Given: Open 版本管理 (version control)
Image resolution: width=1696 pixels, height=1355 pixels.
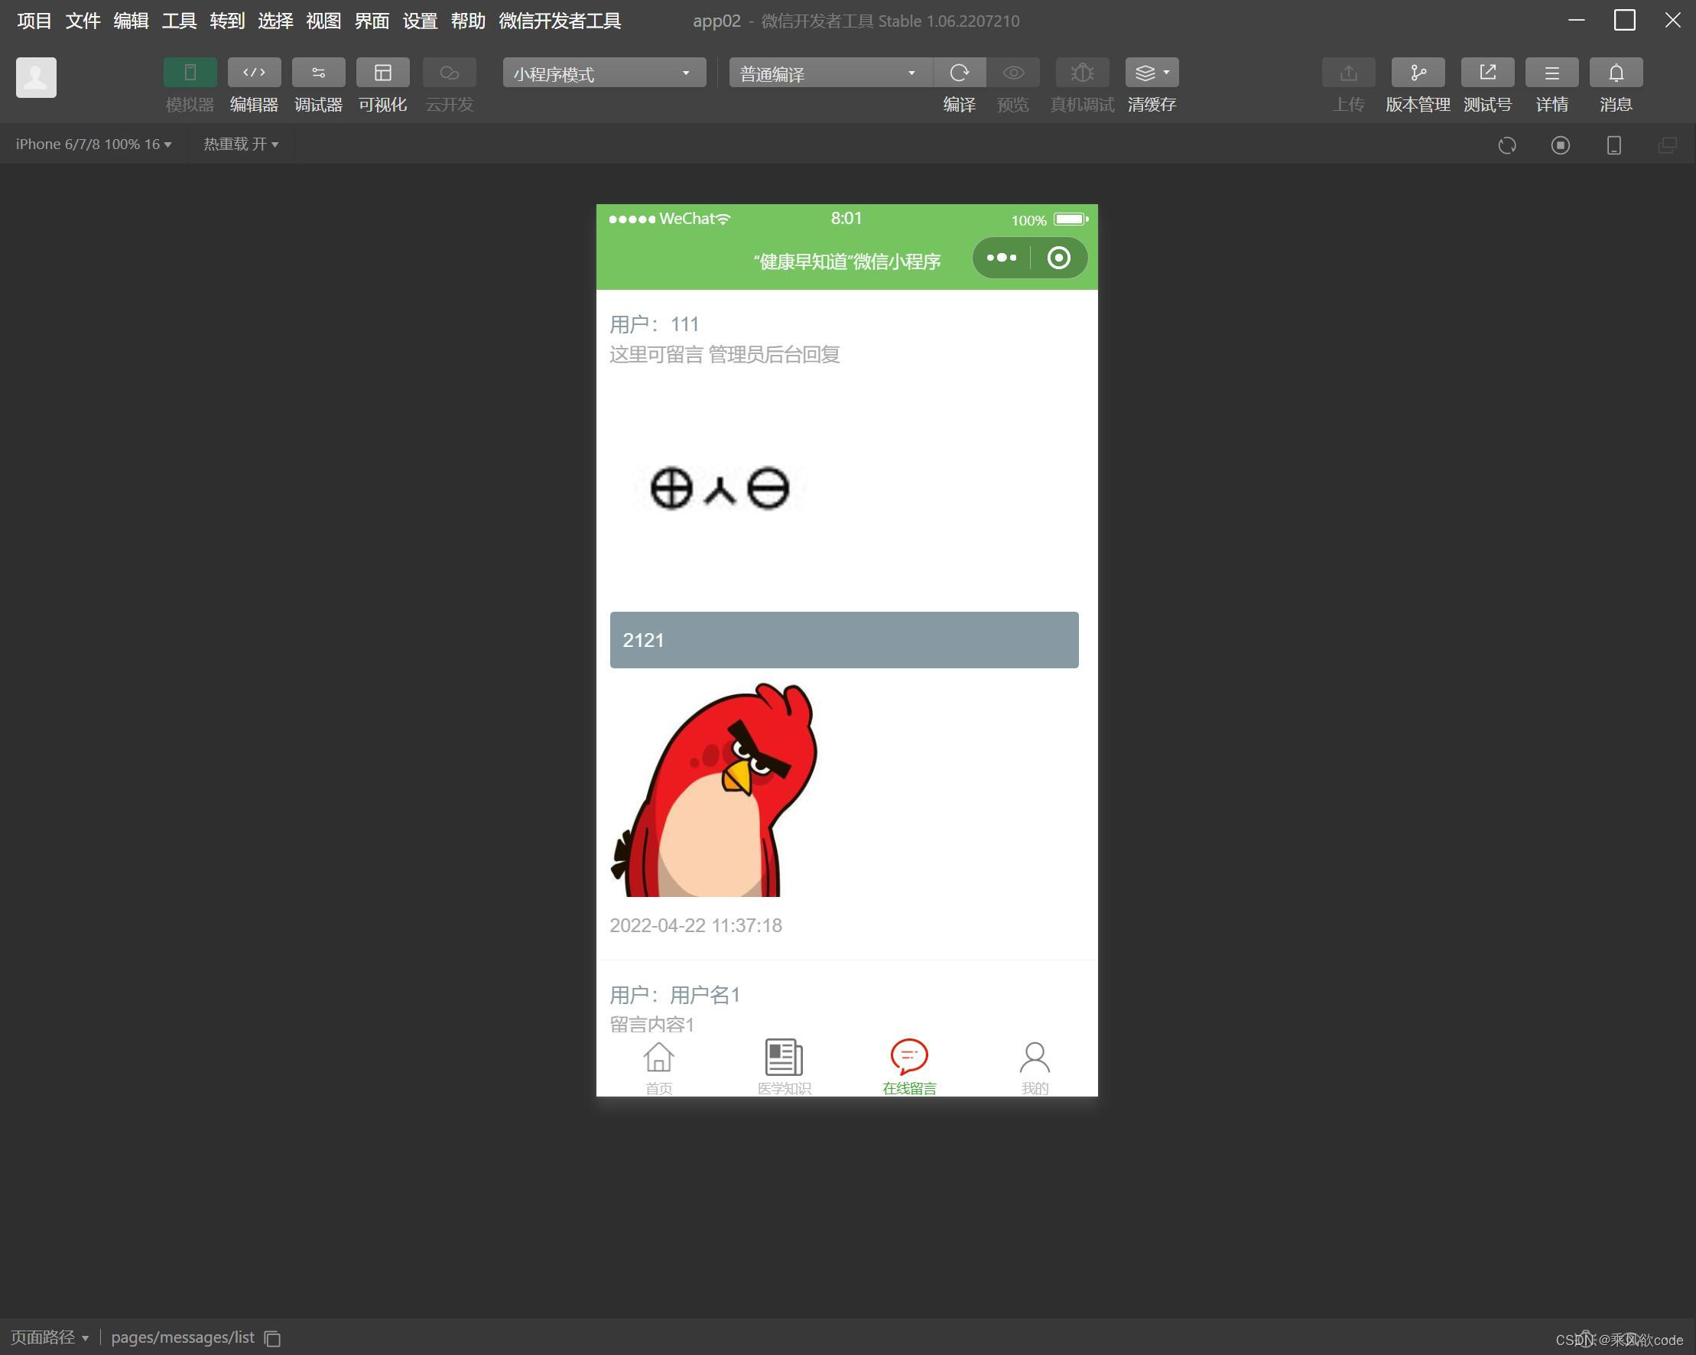Looking at the screenshot, I should click(1418, 83).
